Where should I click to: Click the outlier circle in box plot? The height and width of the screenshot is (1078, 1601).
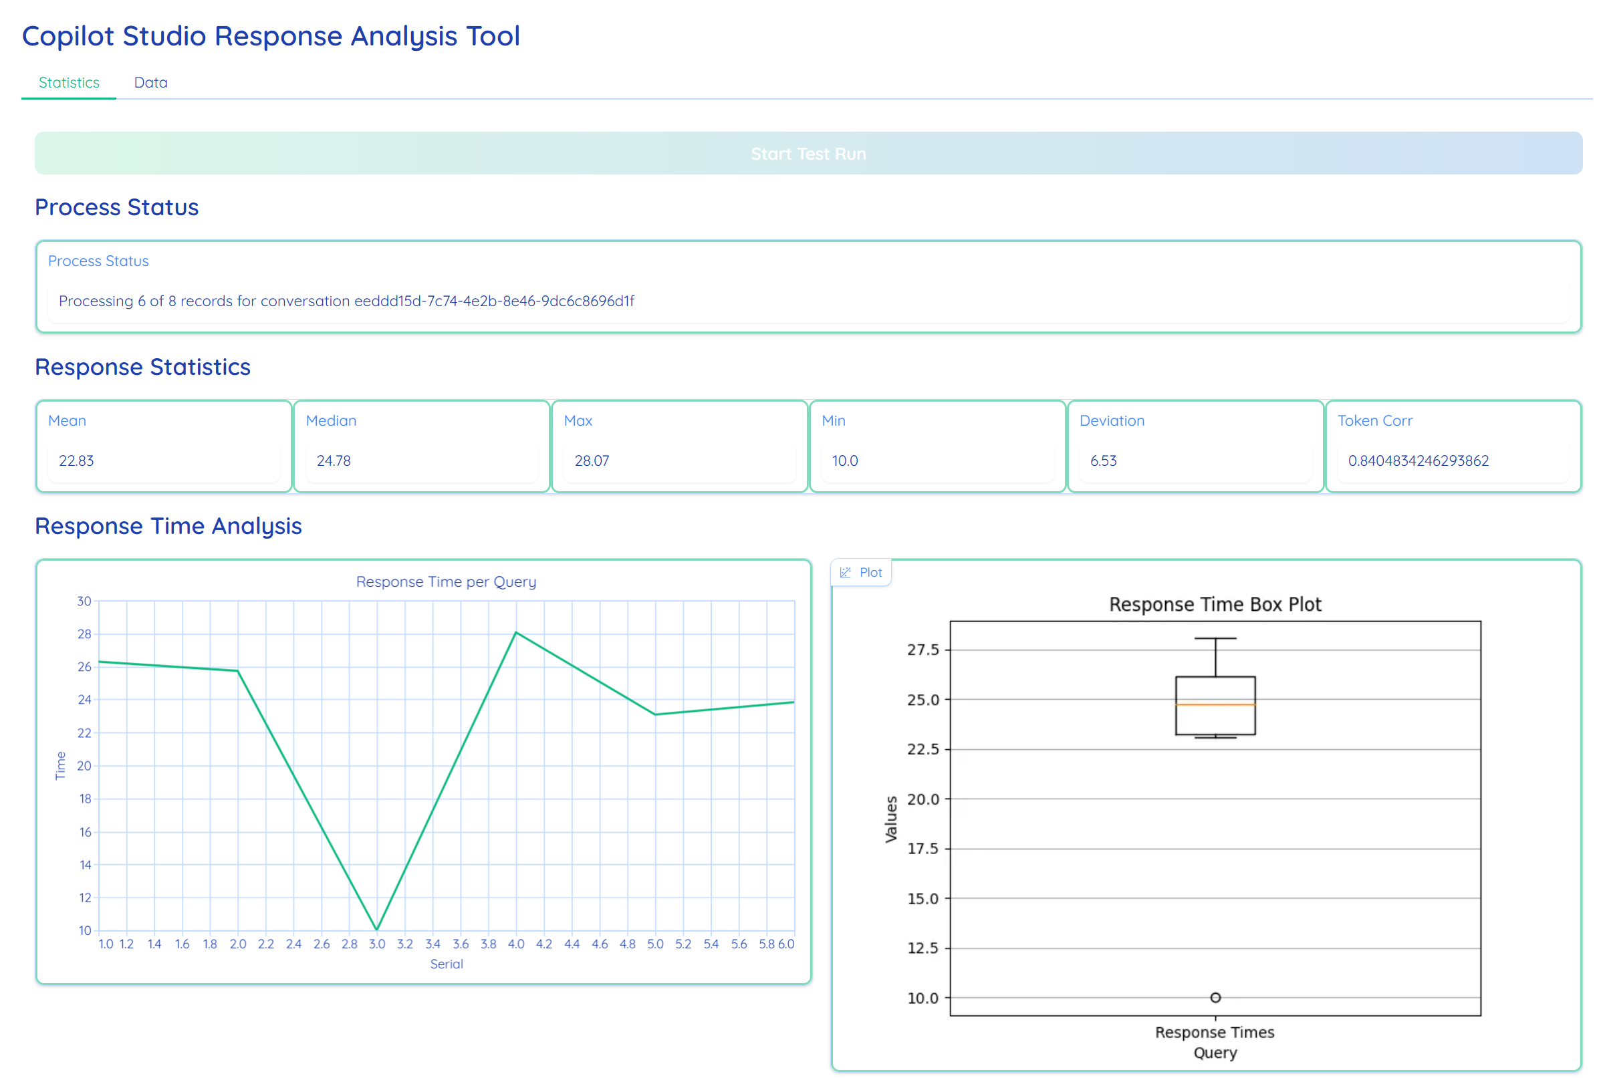(1215, 998)
